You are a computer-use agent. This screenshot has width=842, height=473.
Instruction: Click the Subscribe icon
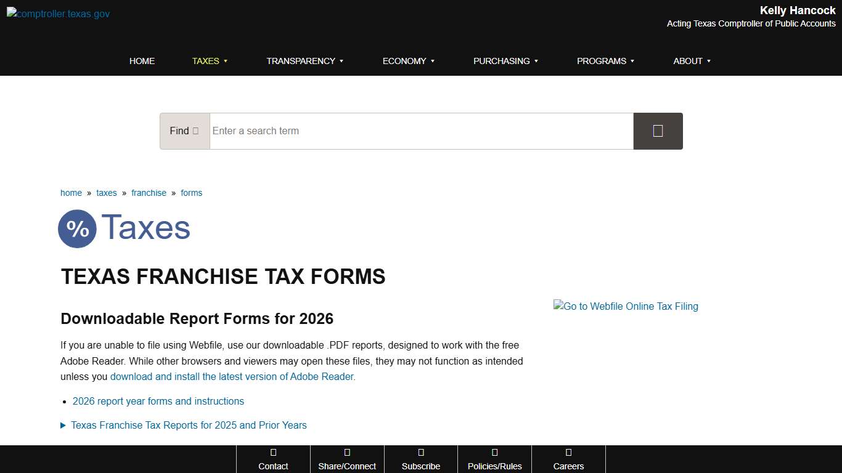coord(421,452)
